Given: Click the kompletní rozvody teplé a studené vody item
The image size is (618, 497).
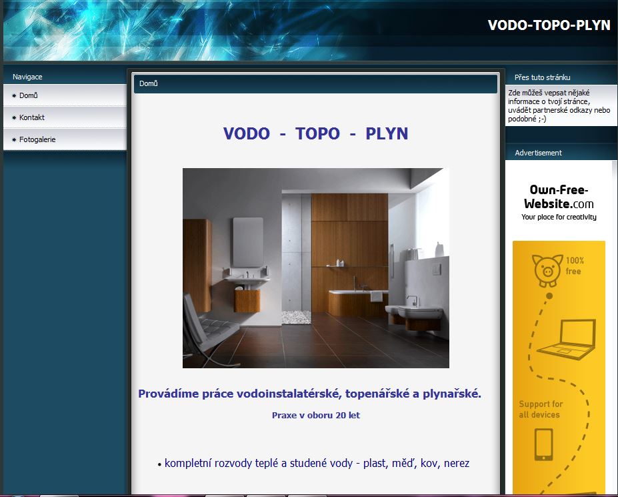Looking at the screenshot, I should [x=317, y=463].
